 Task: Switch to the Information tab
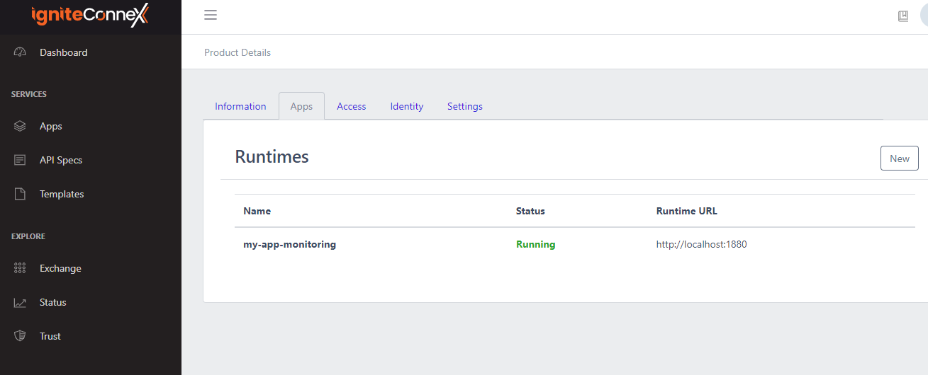pyautogui.click(x=240, y=106)
